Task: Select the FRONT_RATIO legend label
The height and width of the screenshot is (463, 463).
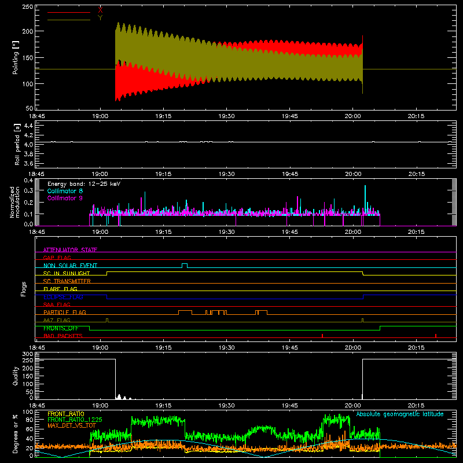Action: tap(66, 414)
